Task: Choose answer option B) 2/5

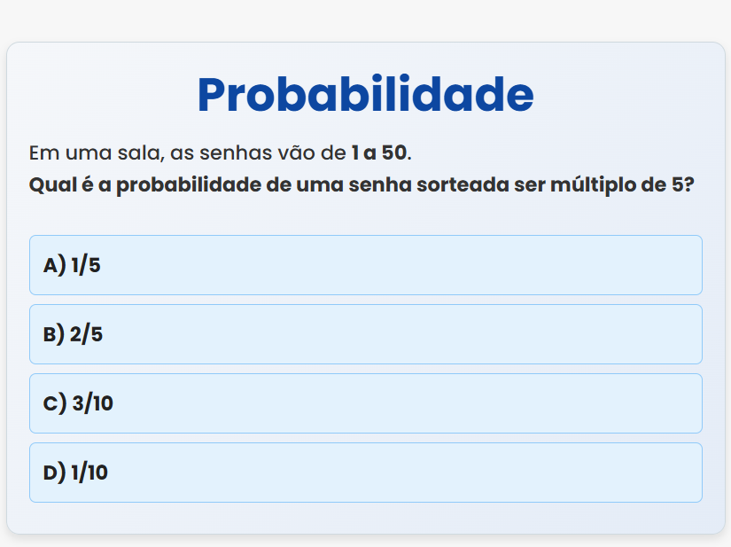Action: 365,334
